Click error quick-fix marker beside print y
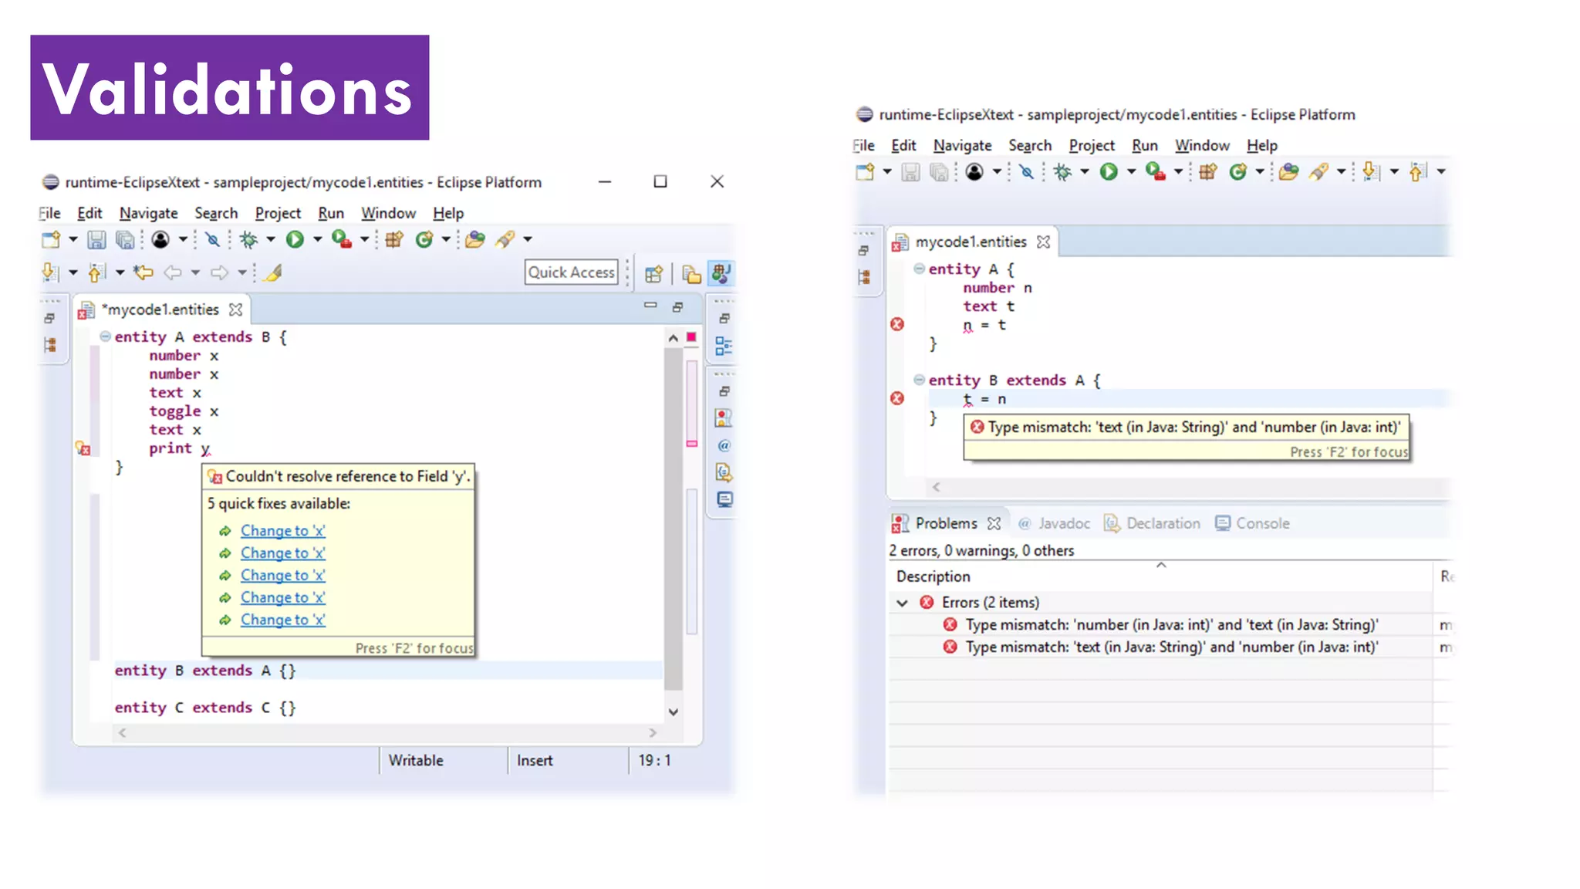Screen dimensions: 1580x889 (x=83, y=448)
